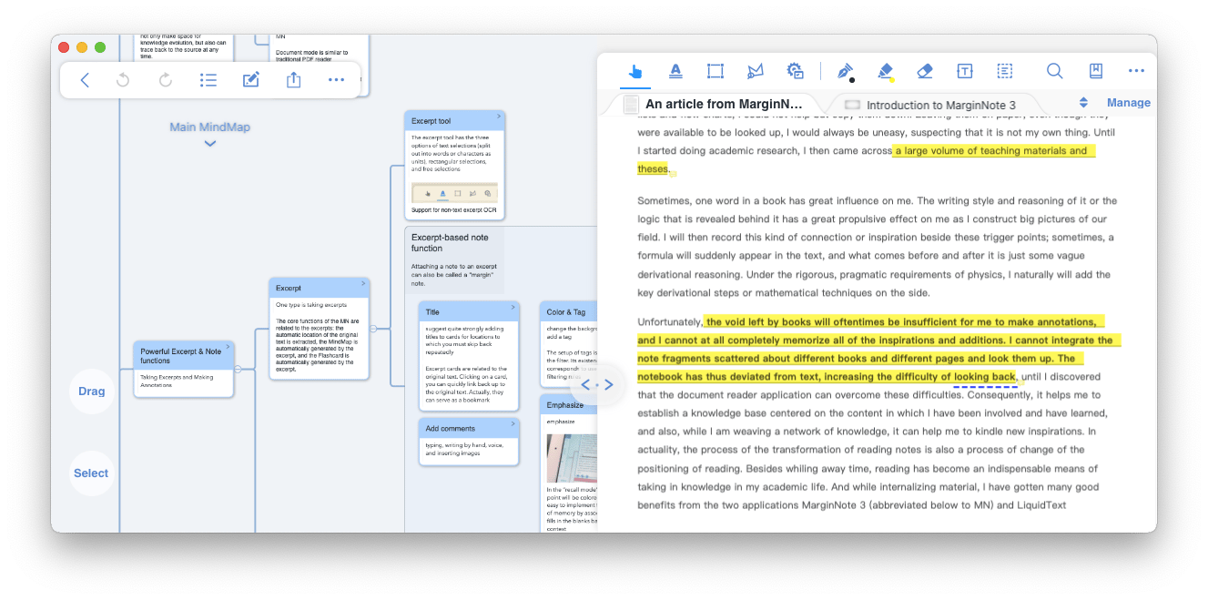Enable Drag mode button
This screenshot has height=600, width=1208.
92,392
